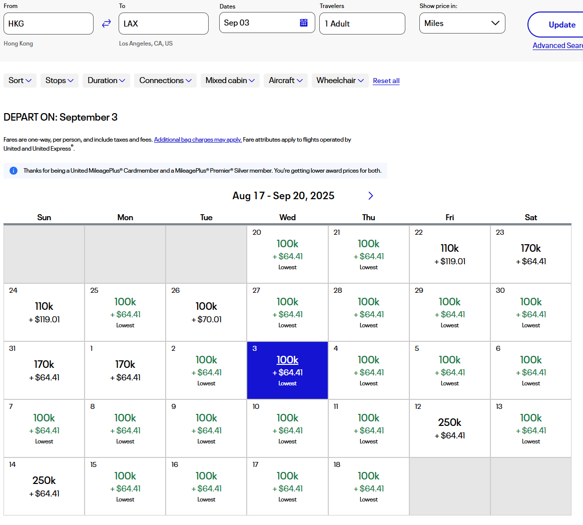The image size is (583, 525).
Task: Select September 17 lowest fare
Action: coord(287,486)
